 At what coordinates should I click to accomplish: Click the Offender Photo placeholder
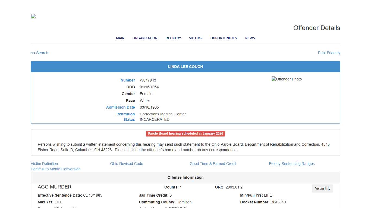click(x=287, y=79)
